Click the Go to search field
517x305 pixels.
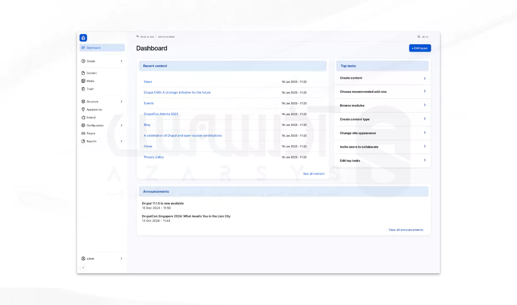(x=425, y=37)
